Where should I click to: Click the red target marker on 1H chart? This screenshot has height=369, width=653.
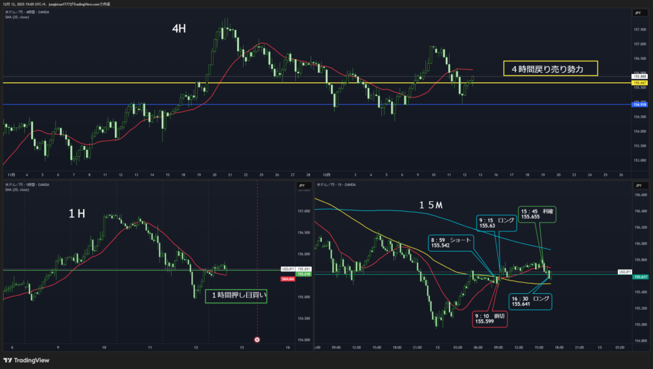point(256,340)
